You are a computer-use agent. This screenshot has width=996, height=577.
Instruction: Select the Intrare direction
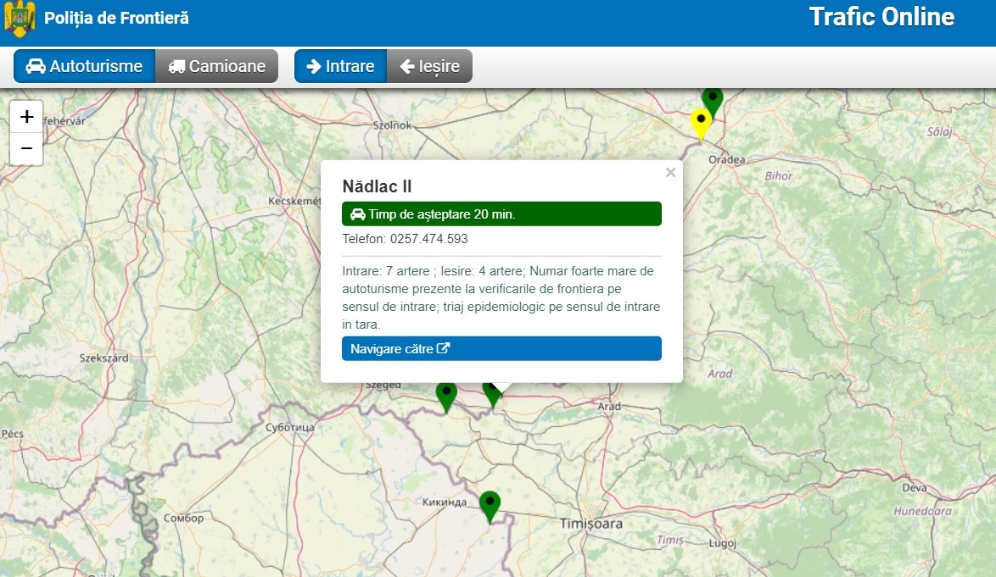pyautogui.click(x=340, y=66)
